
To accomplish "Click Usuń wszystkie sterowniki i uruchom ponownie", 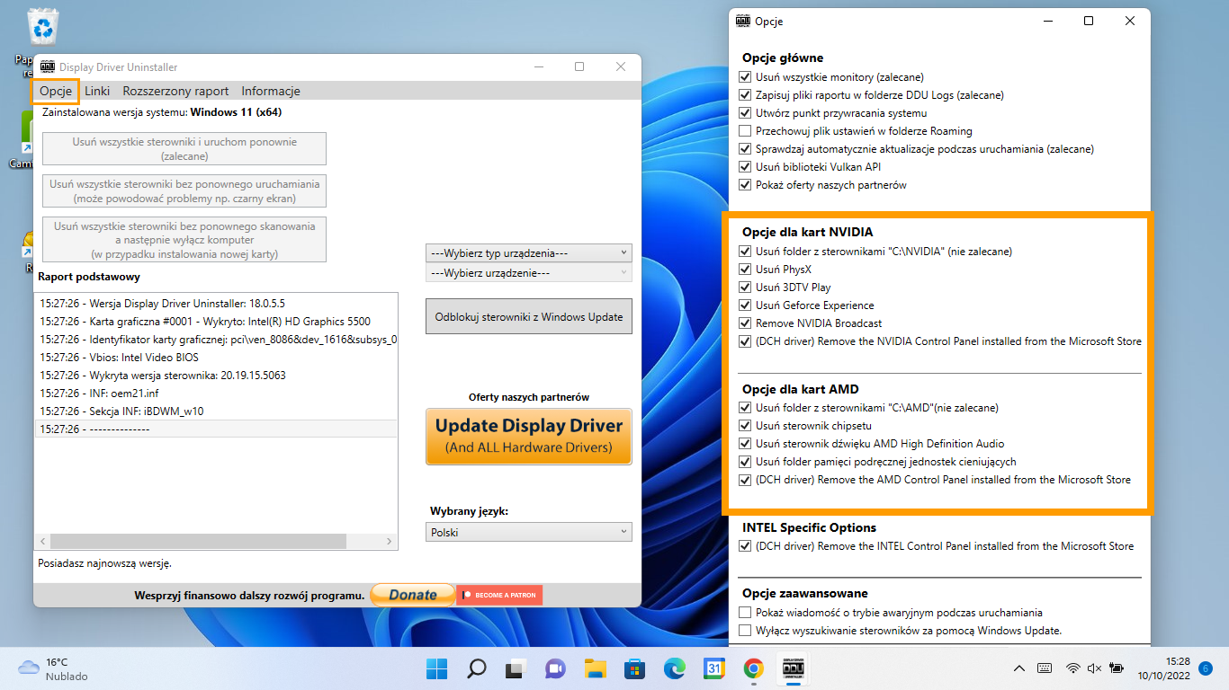I will click(x=185, y=149).
